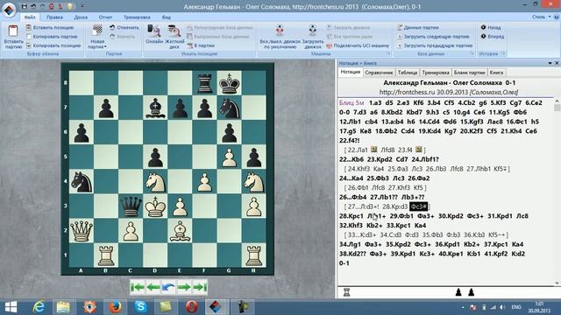Image resolution: width=561 pixels, height=315 pixels.
Task: Select the Файл ribbon tab
Action: click(x=30, y=17)
